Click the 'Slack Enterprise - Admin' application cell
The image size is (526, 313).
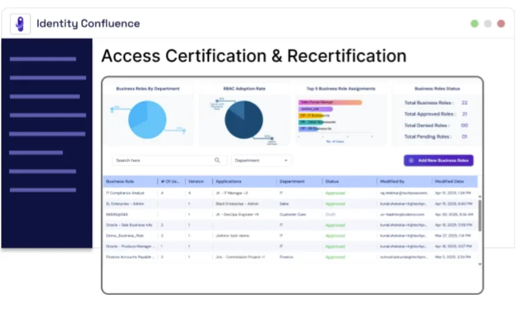coord(237,204)
